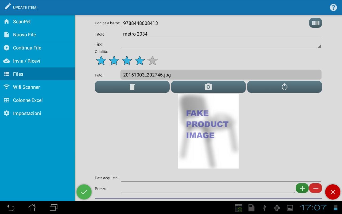The height and width of the screenshot is (214, 342).
Task: Select the Foto filename field
Action: [x=221, y=75]
